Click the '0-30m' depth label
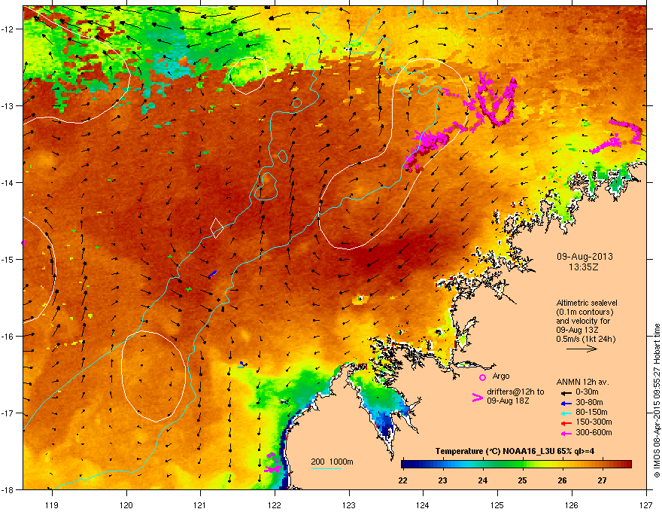Image resolution: width=662 pixels, height=512 pixels. [588, 392]
